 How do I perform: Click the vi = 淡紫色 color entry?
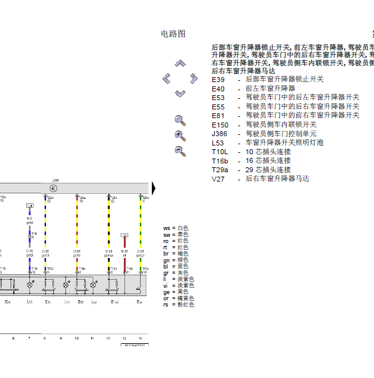point(179,285)
